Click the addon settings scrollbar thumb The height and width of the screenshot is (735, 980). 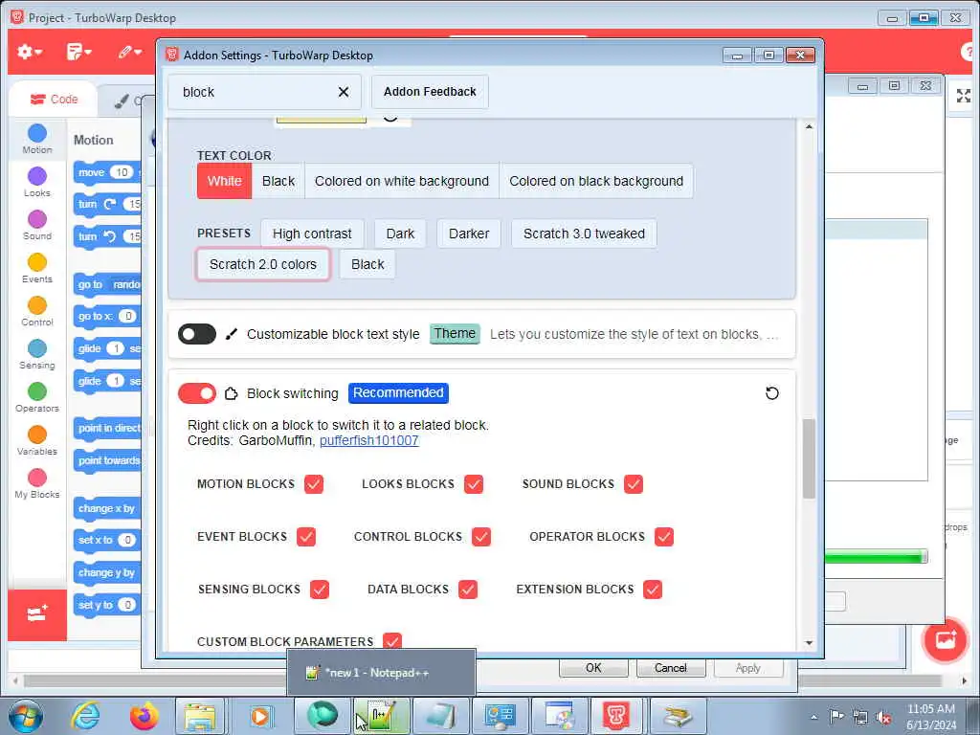click(809, 458)
